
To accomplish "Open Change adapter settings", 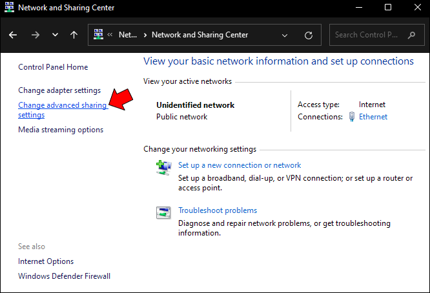I will tap(59, 90).
